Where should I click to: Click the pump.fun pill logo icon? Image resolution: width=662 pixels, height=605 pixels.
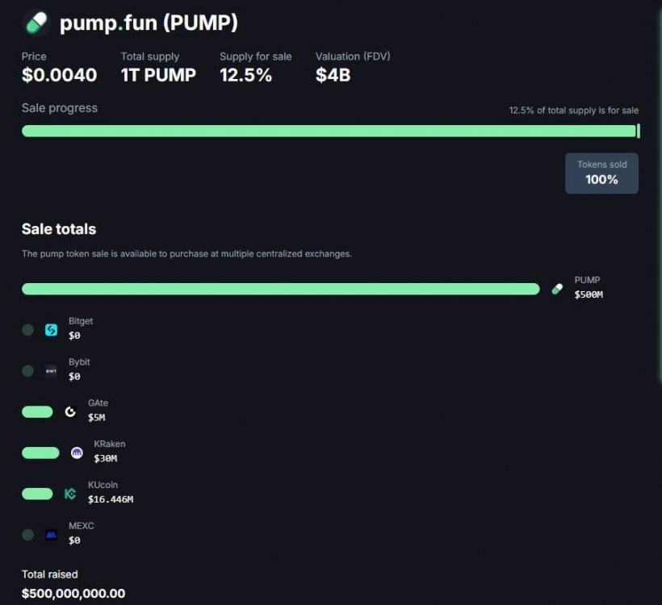pyautogui.click(x=36, y=23)
